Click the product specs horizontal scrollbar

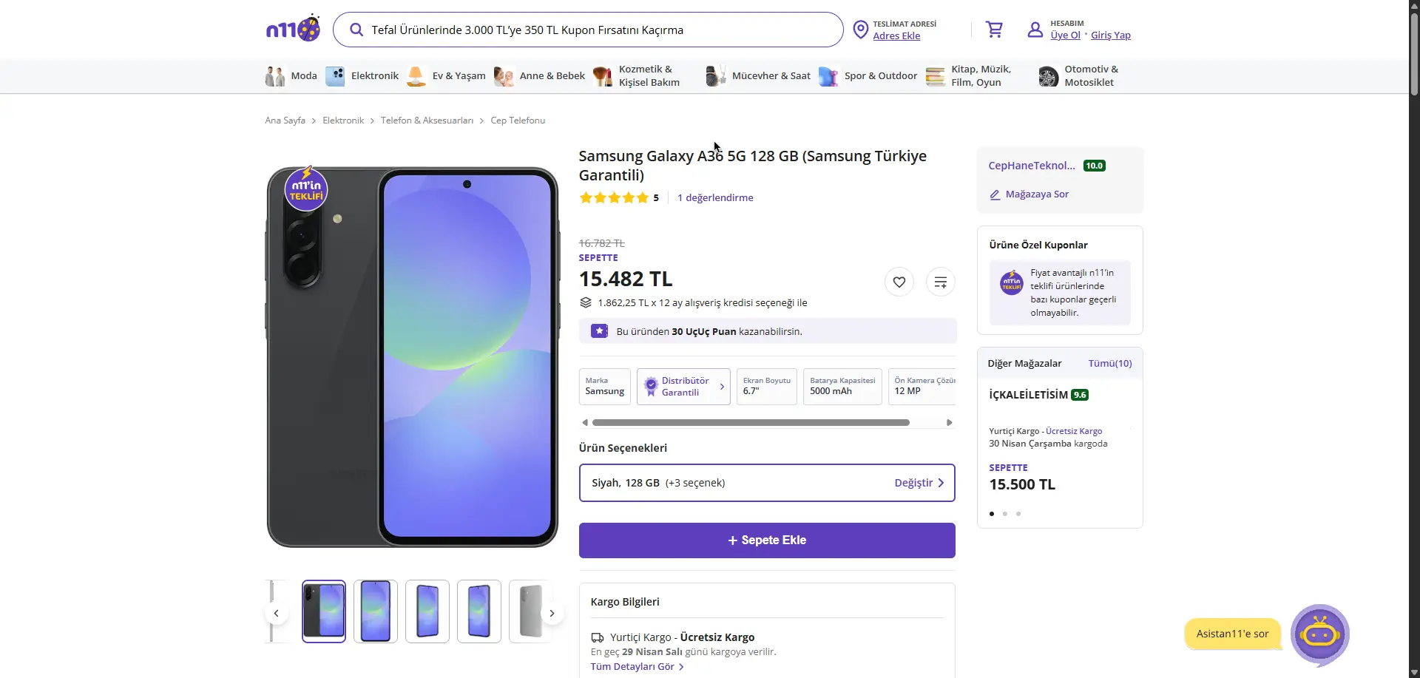tap(751, 423)
